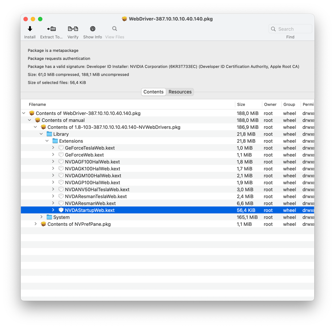Click the package icon beside Contents of manual
The image size is (335, 328).
[38, 120]
